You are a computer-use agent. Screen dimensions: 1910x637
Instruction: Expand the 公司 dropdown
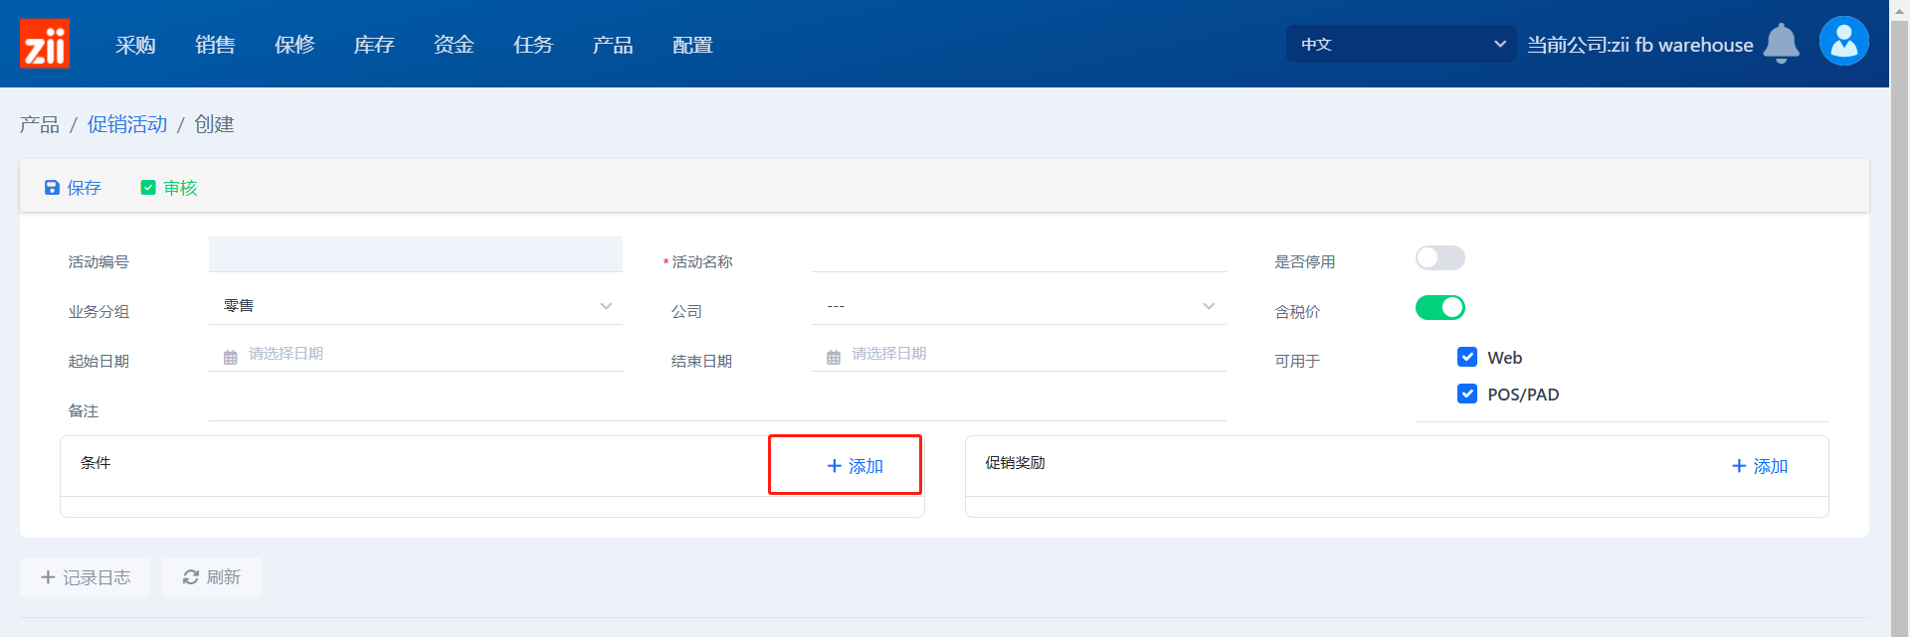click(x=1019, y=306)
